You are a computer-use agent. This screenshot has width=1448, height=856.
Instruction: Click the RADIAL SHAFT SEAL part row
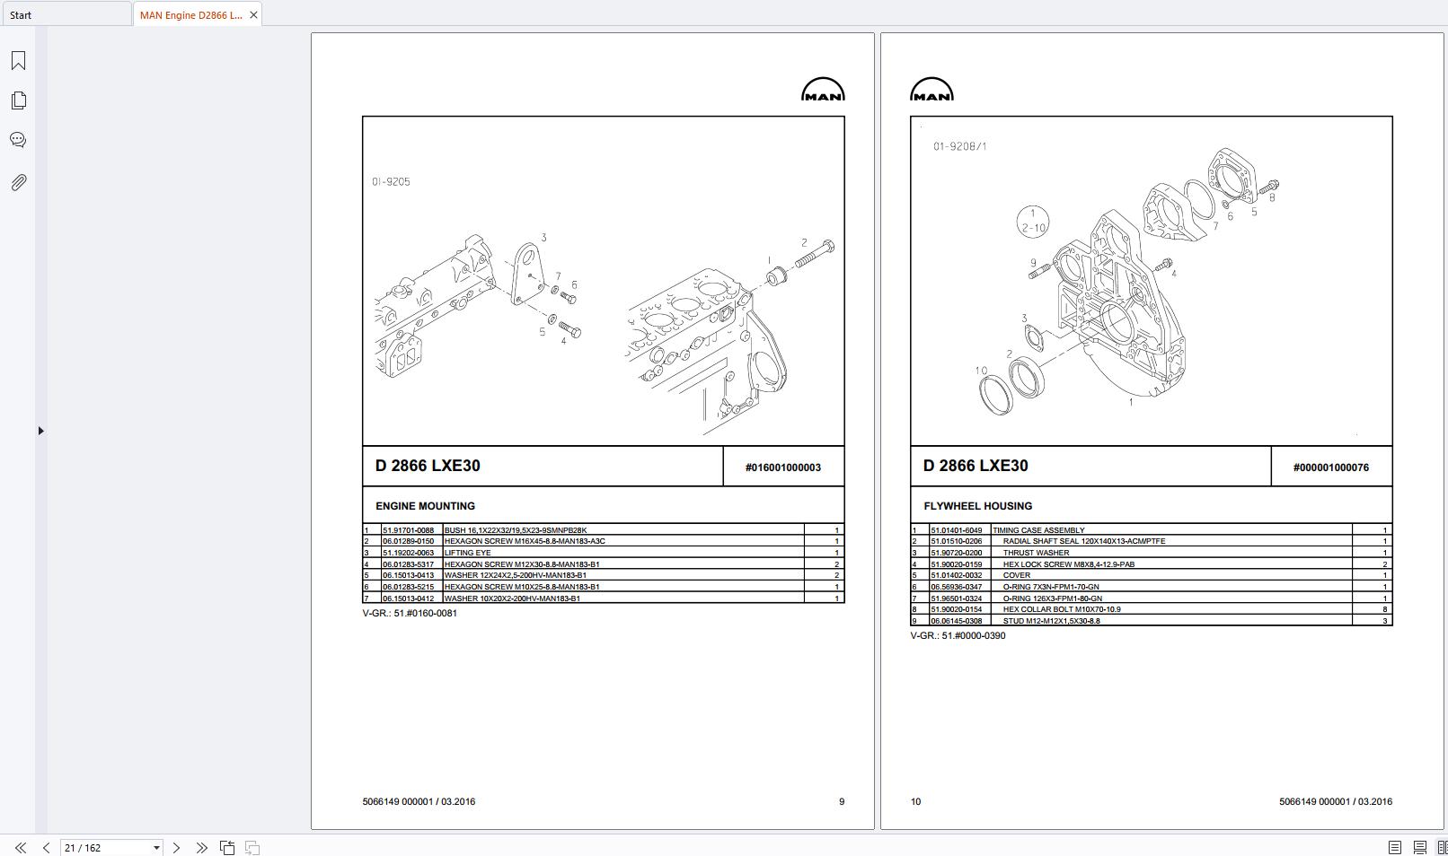tap(1151, 541)
